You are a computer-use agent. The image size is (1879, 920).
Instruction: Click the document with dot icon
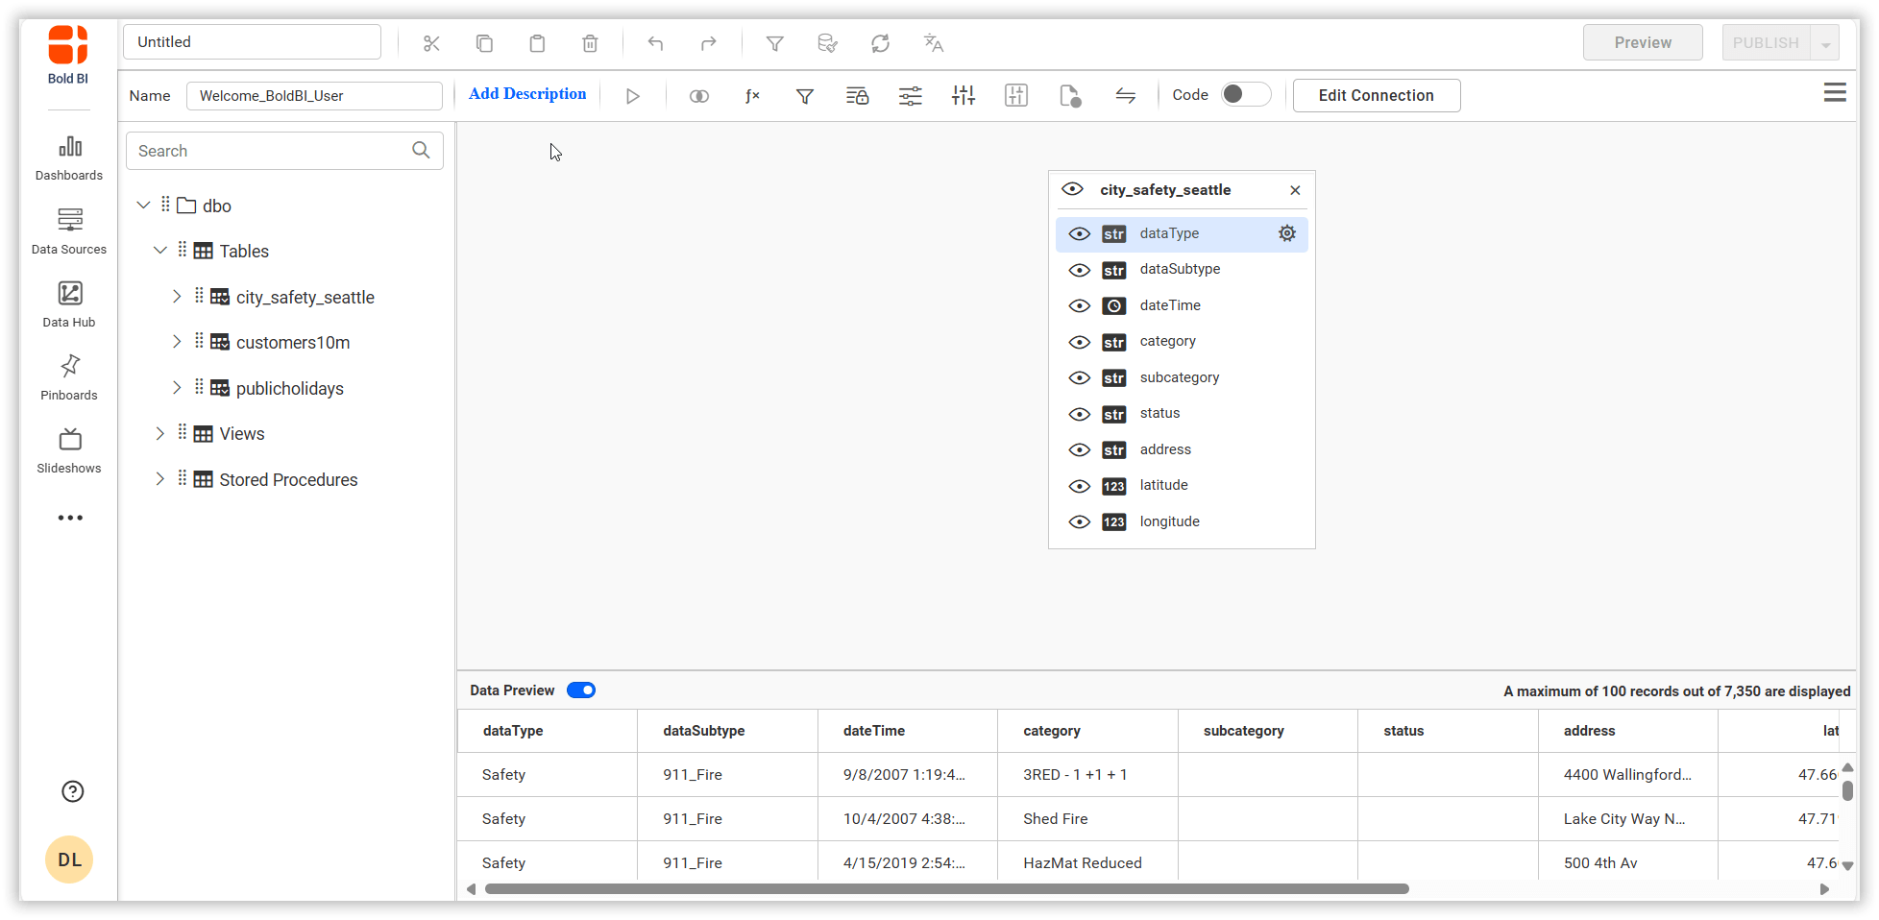pos(1069,96)
